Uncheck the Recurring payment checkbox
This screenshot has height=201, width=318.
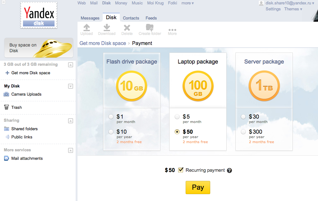(181, 170)
